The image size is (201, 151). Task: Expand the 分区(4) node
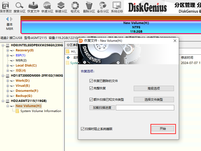click(8, 71)
